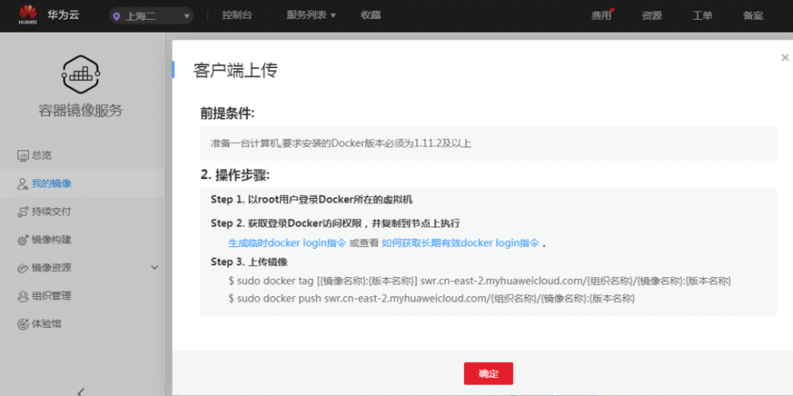Viewport: 793px width, 396px height.
Task: Expand the 服务列表 menu
Action: [312, 15]
